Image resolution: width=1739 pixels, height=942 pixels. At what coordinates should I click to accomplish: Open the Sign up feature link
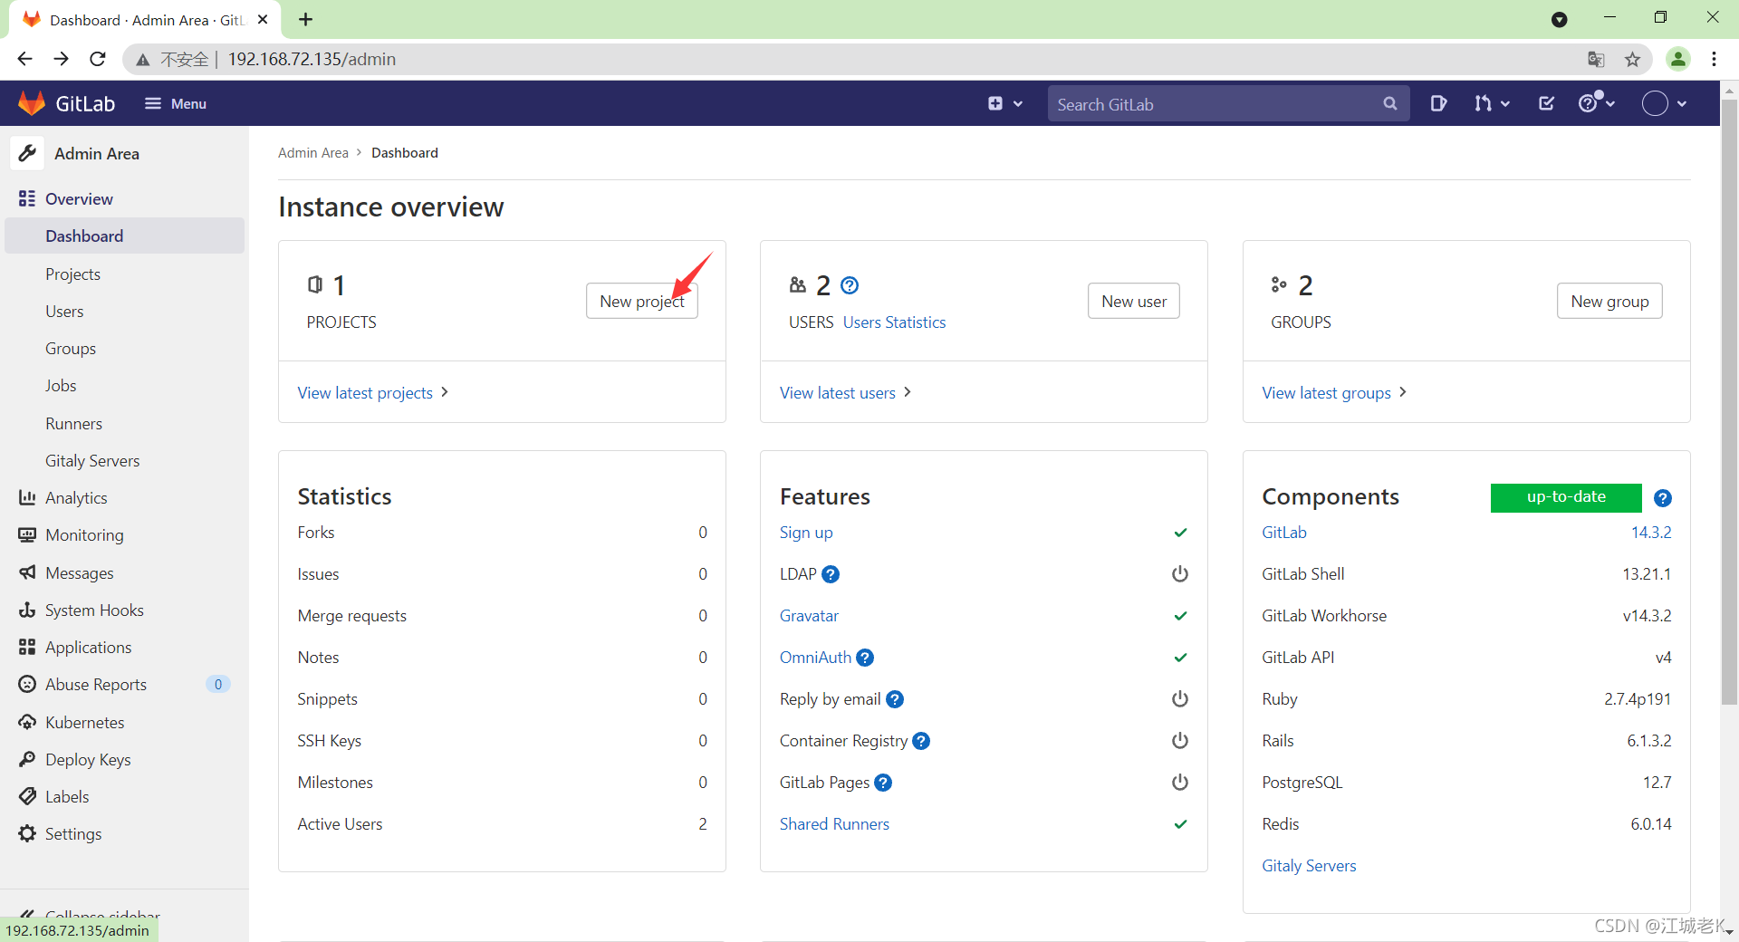point(806,532)
